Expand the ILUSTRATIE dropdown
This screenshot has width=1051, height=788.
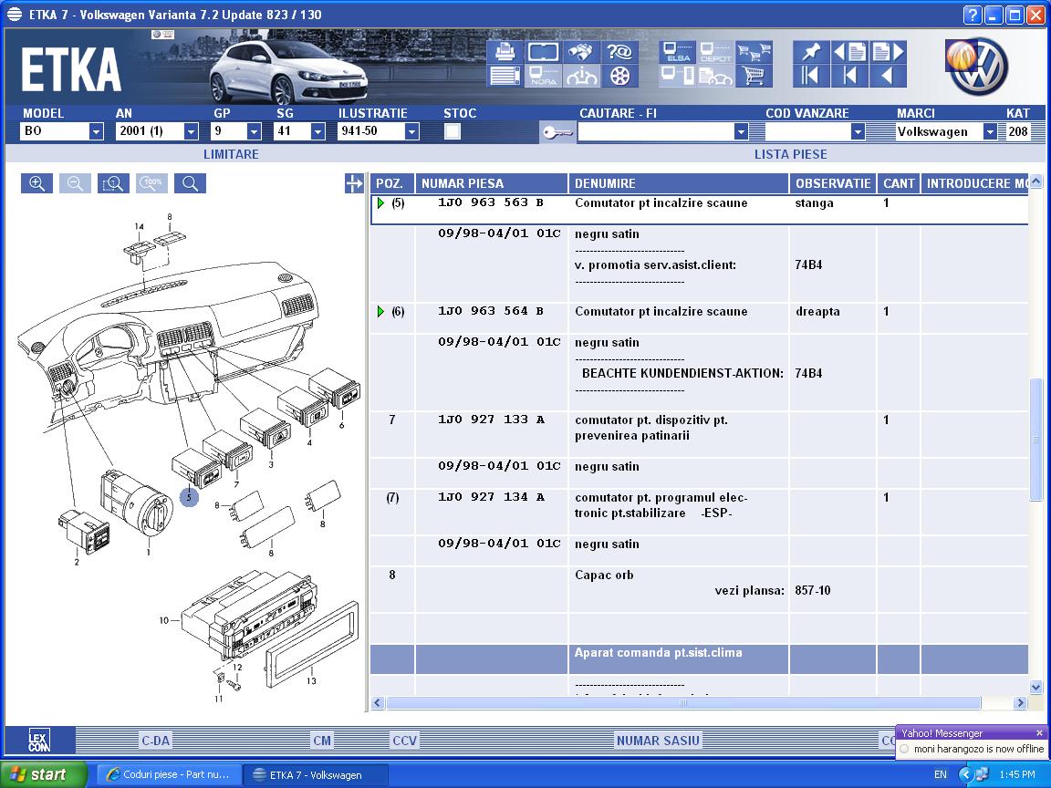coord(412,131)
